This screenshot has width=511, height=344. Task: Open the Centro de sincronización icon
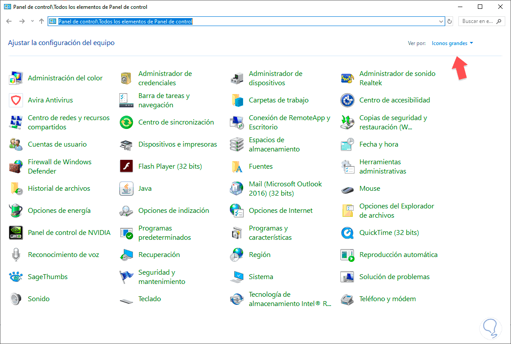coord(126,122)
